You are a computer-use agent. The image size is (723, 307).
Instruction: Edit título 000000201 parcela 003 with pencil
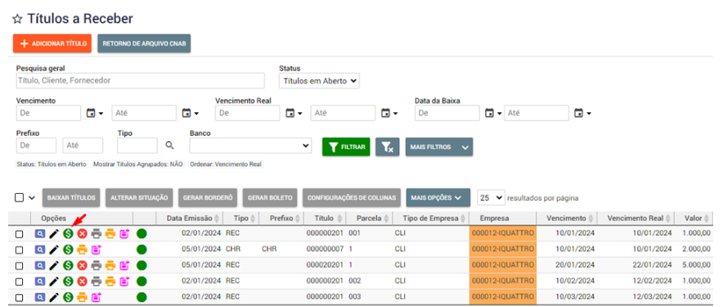[x=54, y=297]
